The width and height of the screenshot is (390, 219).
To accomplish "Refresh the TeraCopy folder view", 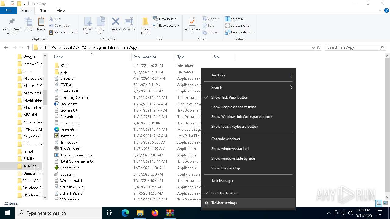I will point(319,47).
